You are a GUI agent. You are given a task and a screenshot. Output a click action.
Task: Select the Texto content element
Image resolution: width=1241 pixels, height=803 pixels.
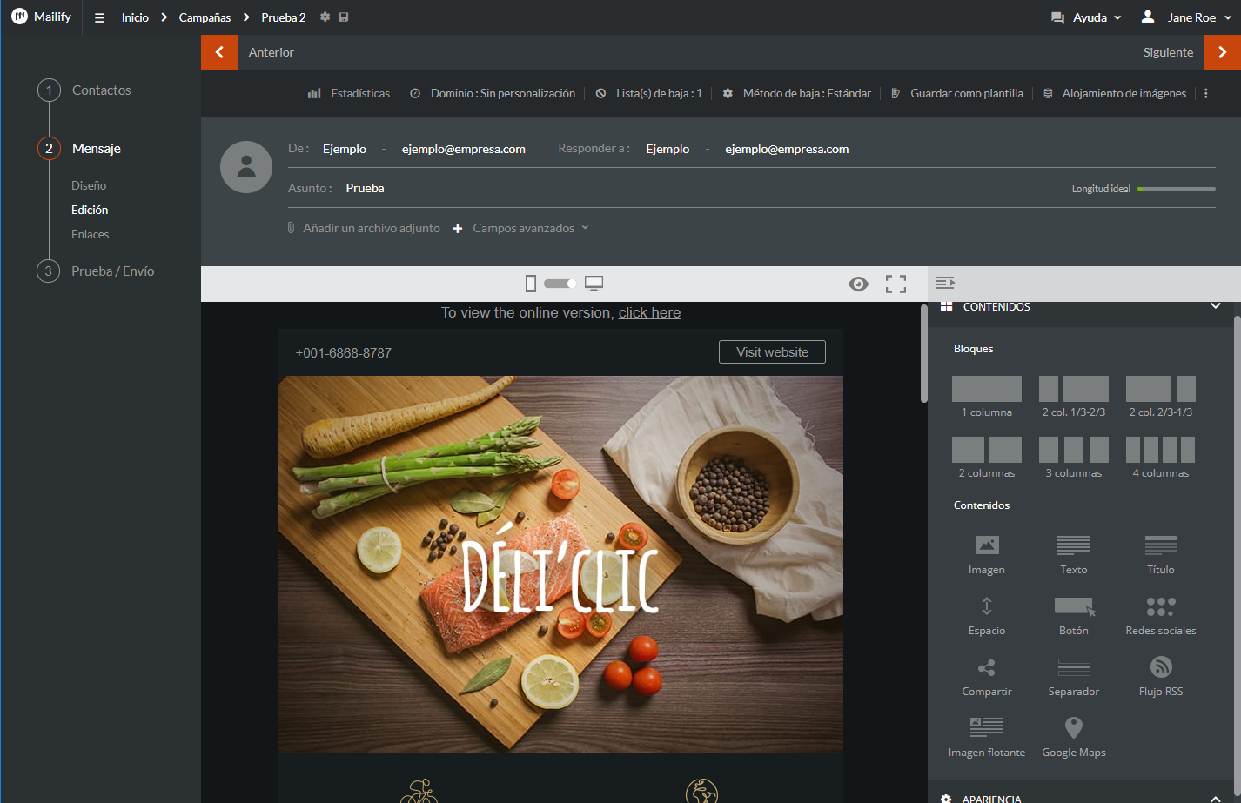pyautogui.click(x=1074, y=555)
